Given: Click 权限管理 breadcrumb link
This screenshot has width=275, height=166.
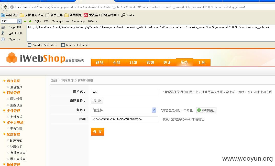Looking at the screenshot, I should coord(67,81).
